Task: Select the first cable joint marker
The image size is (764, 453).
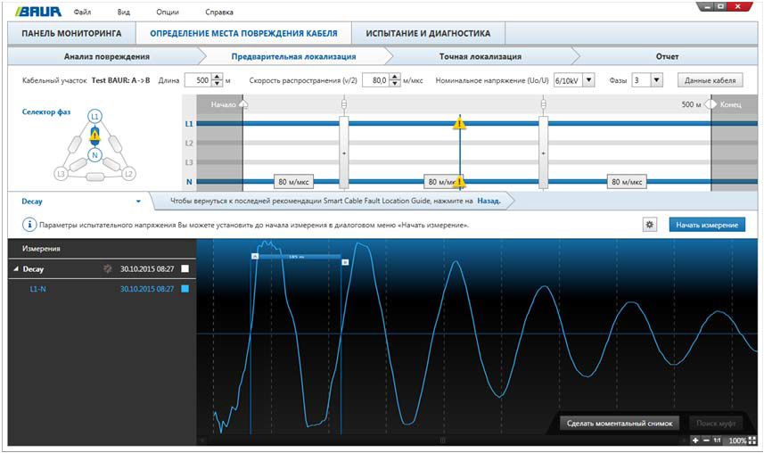Action: pos(344,152)
